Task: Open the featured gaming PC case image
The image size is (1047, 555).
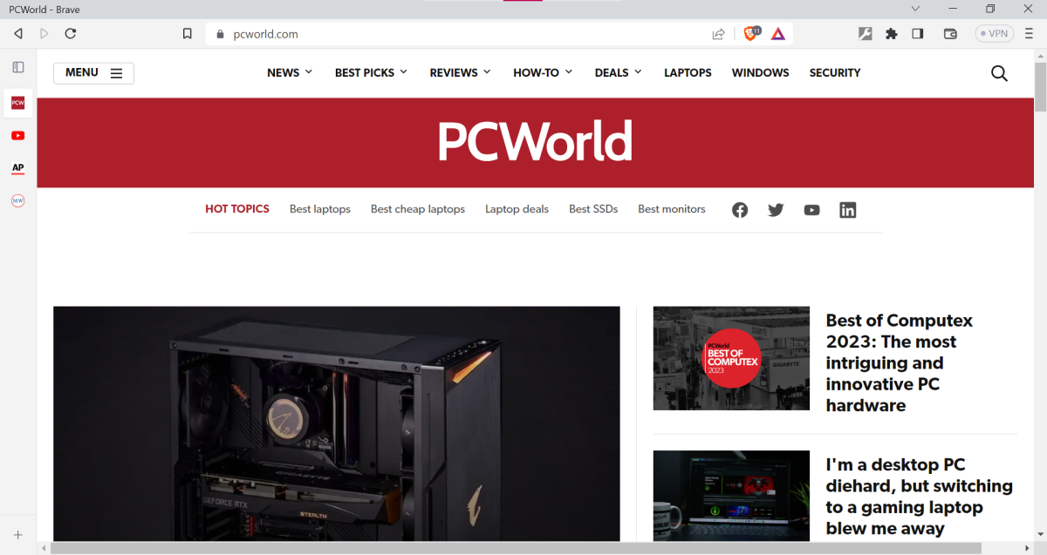Action: (x=337, y=424)
